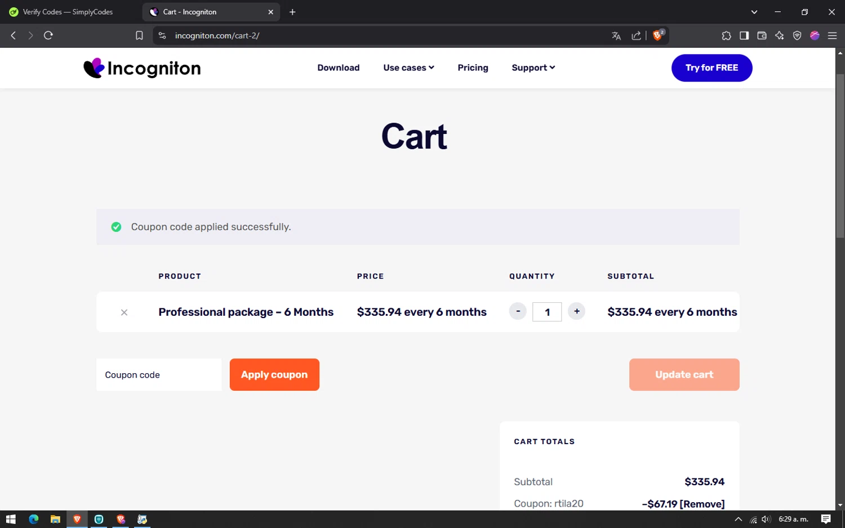Click the Apply coupon button
The width and height of the screenshot is (845, 528).
point(274,375)
